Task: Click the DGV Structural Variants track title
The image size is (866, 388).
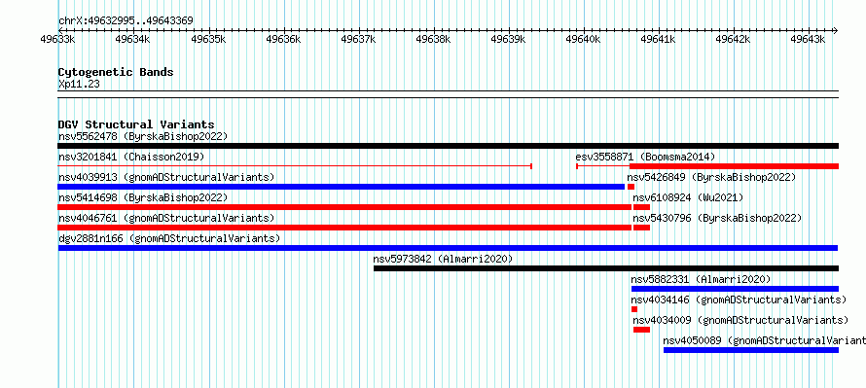Action: coord(136,124)
